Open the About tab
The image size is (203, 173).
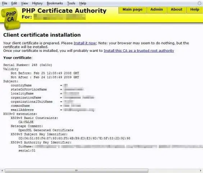[x=176, y=10]
